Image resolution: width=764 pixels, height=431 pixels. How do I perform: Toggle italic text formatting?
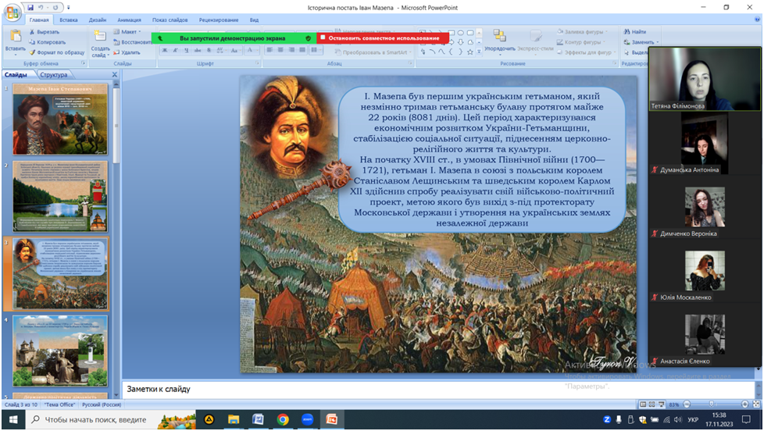(x=177, y=50)
